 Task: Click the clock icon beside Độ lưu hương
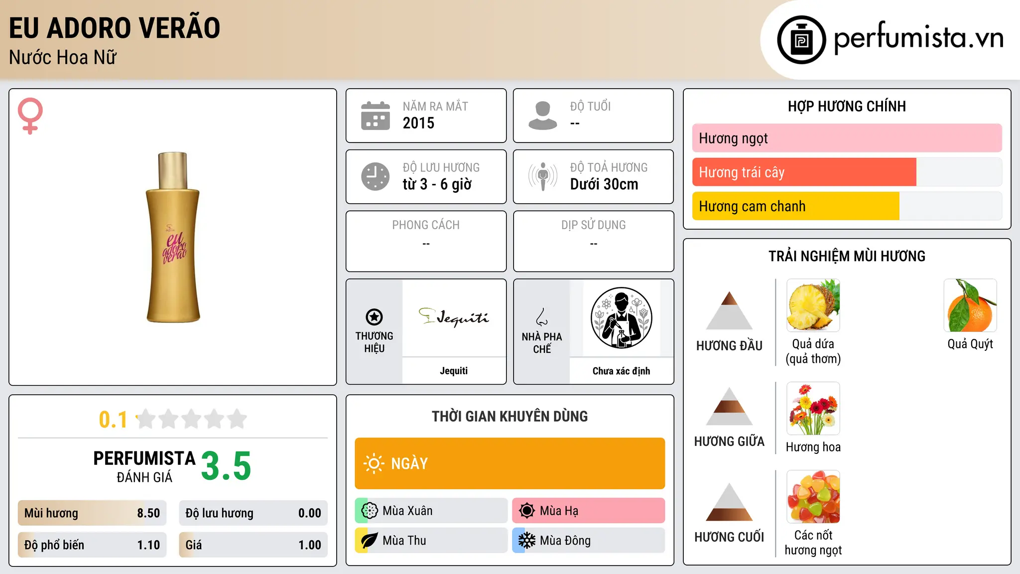tap(376, 176)
